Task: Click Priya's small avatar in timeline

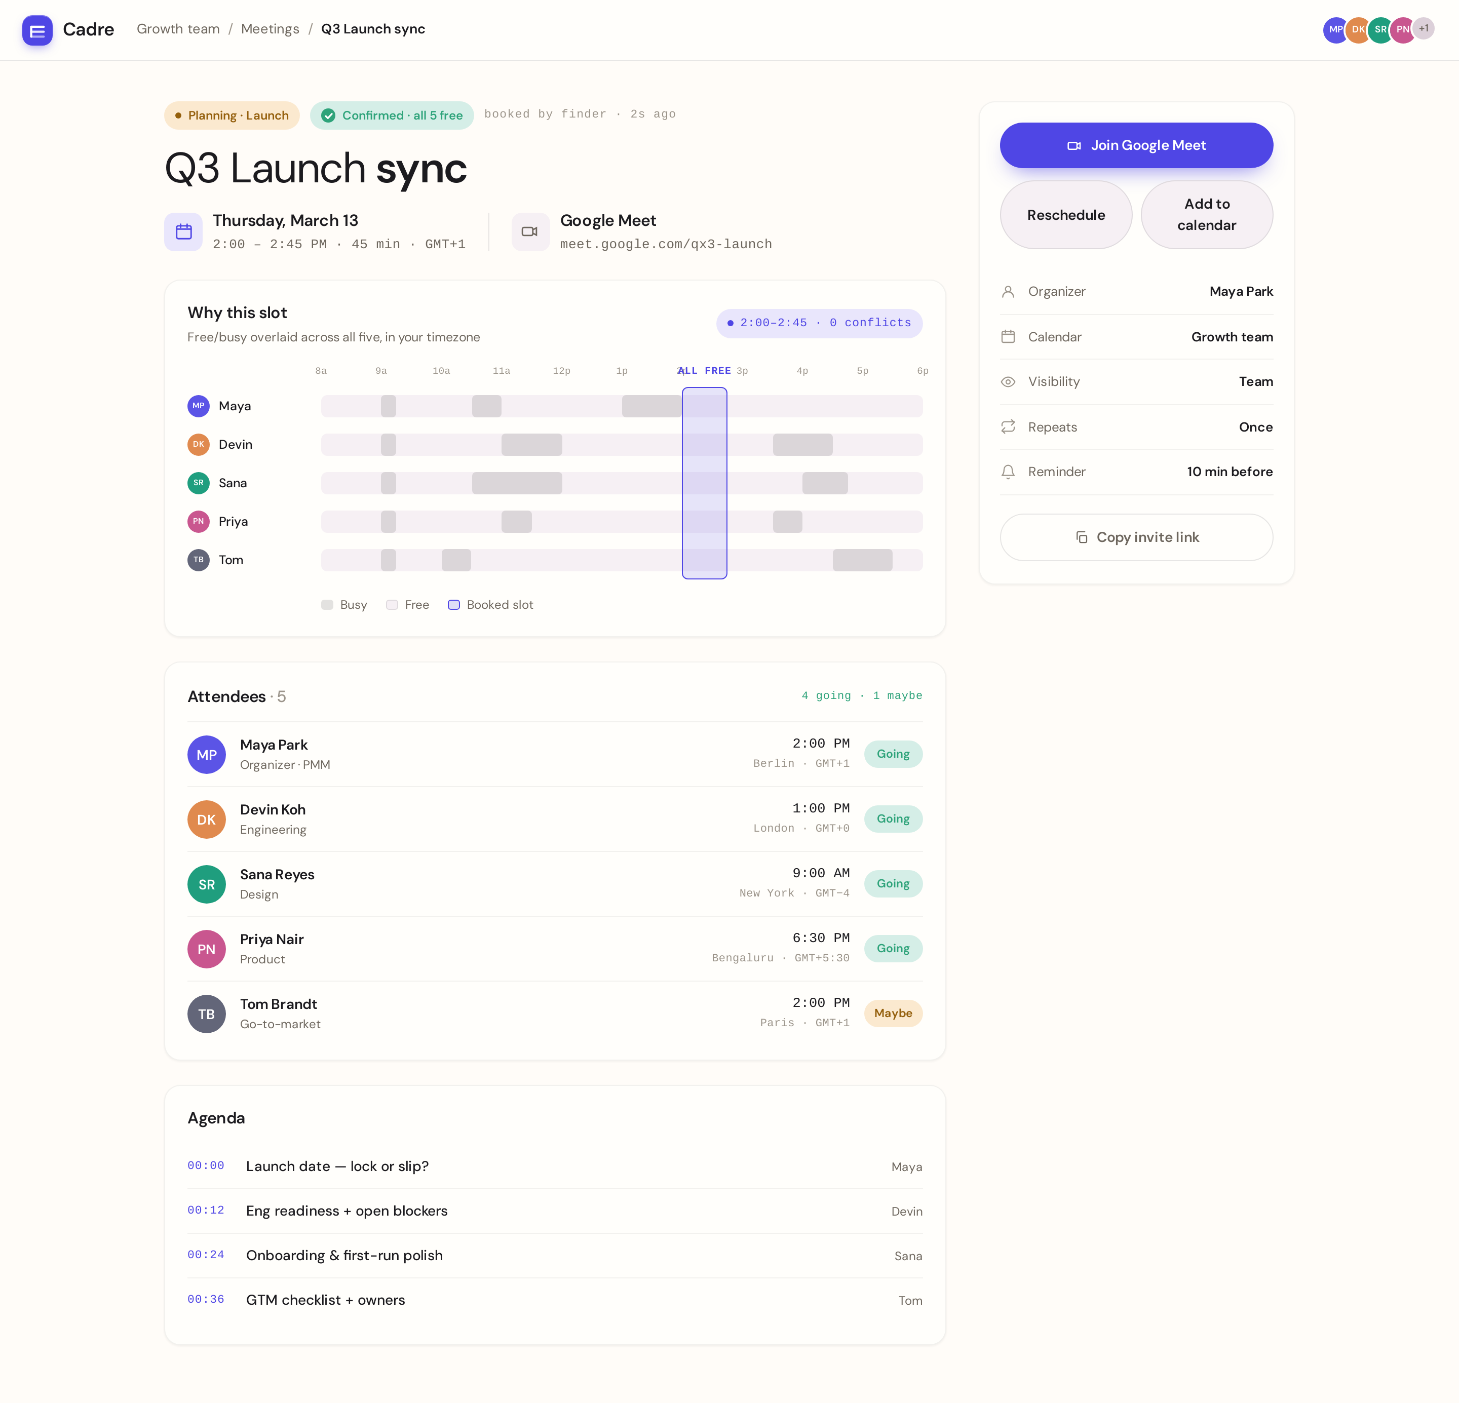Action: [x=198, y=522]
